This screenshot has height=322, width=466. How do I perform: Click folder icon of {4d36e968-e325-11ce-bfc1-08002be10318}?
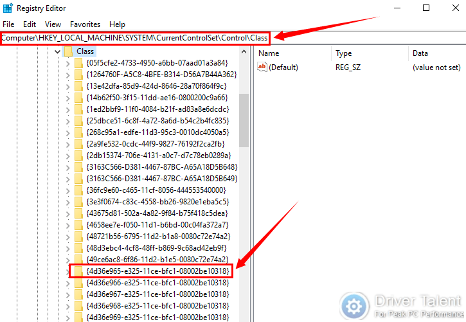pos(78,306)
